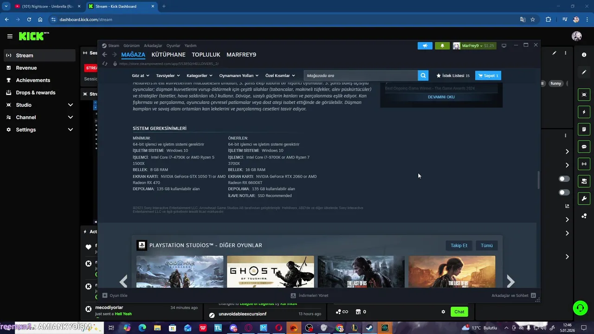Click the green headset support button
594x334 pixels.
point(580,308)
